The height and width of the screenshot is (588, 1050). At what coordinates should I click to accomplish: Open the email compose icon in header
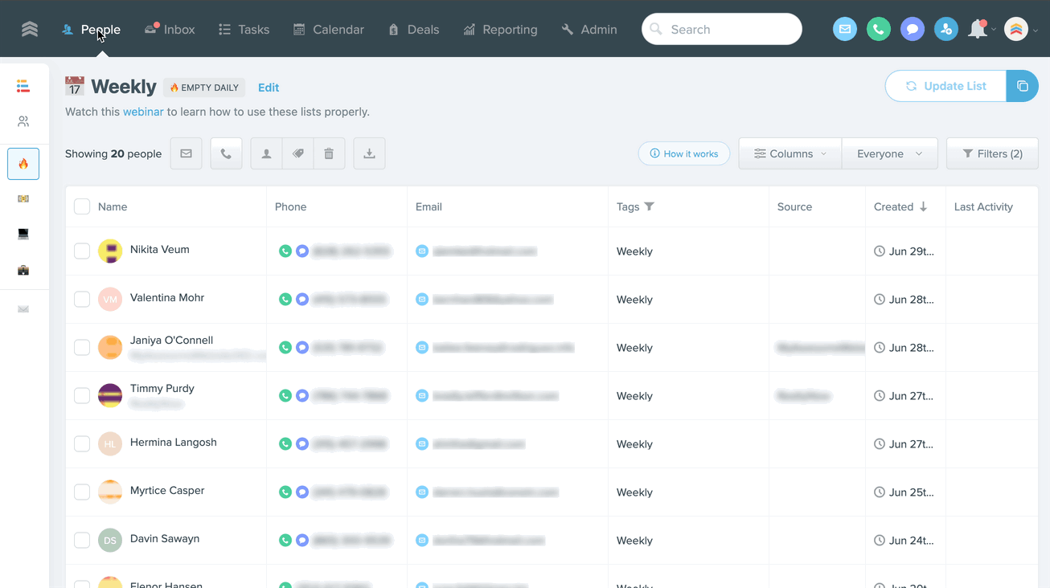coord(845,30)
